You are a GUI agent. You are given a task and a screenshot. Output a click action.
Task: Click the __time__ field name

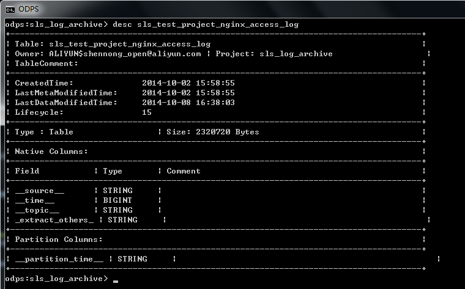35,201
